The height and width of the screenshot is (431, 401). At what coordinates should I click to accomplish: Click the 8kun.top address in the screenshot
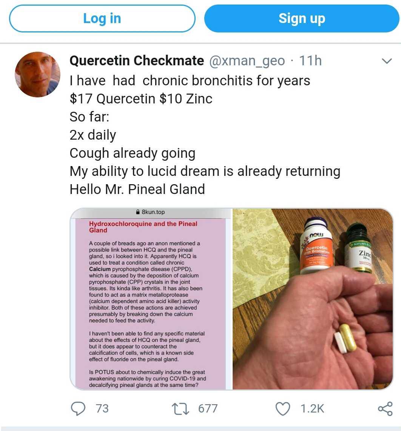point(153,212)
